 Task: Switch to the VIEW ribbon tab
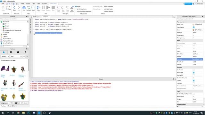39,4
